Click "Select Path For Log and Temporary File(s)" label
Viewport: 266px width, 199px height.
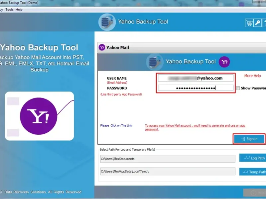pyautogui.click(x=127, y=150)
